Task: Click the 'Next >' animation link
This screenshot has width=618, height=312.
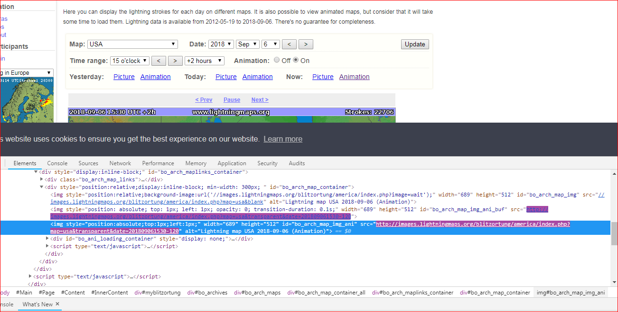Action: [260, 100]
